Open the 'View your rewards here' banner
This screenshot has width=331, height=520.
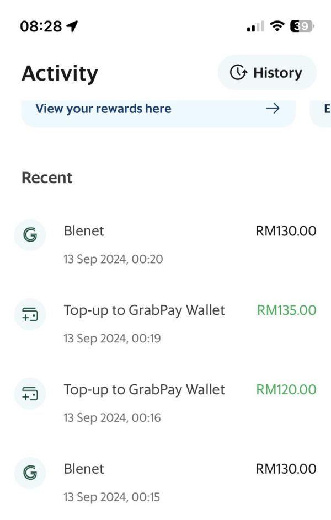tap(103, 109)
